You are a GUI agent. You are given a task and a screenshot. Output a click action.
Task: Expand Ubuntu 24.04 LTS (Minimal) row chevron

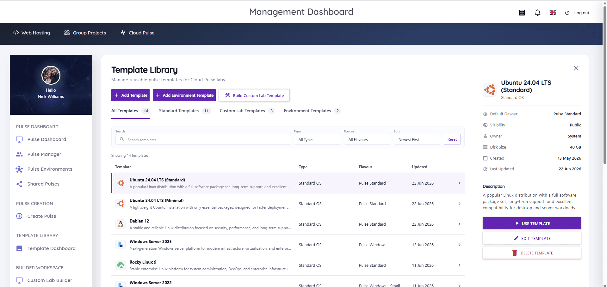coord(459,204)
